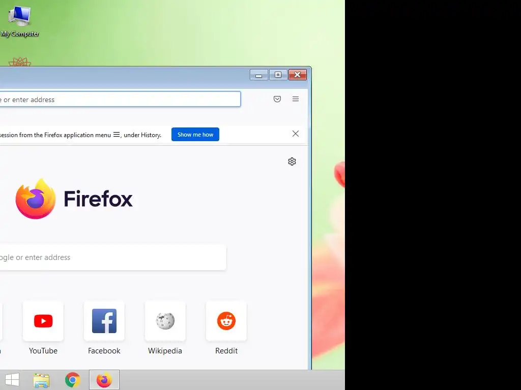Minimize the Firefox window
Image resolution: width=521 pixels, height=390 pixels.
(x=258, y=75)
